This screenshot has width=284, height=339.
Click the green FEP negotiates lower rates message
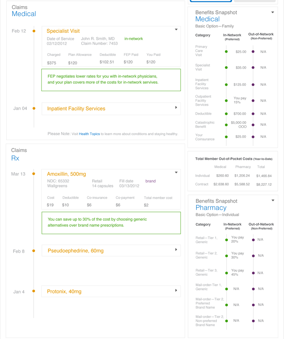click(111, 80)
